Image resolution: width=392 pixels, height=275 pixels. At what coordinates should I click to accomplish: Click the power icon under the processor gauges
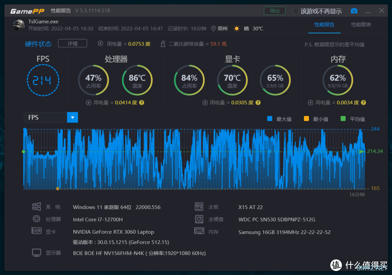point(89,103)
